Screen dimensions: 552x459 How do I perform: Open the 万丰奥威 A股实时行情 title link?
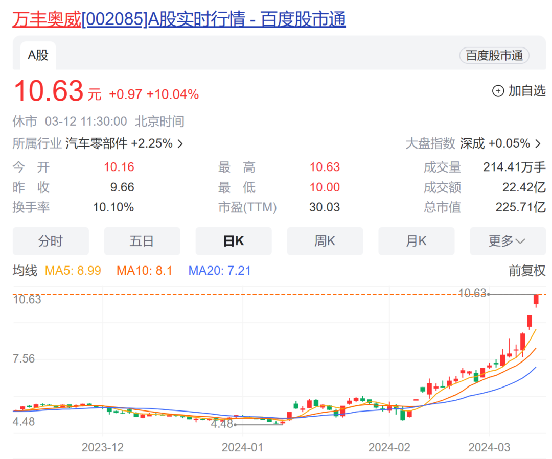[179, 19]
